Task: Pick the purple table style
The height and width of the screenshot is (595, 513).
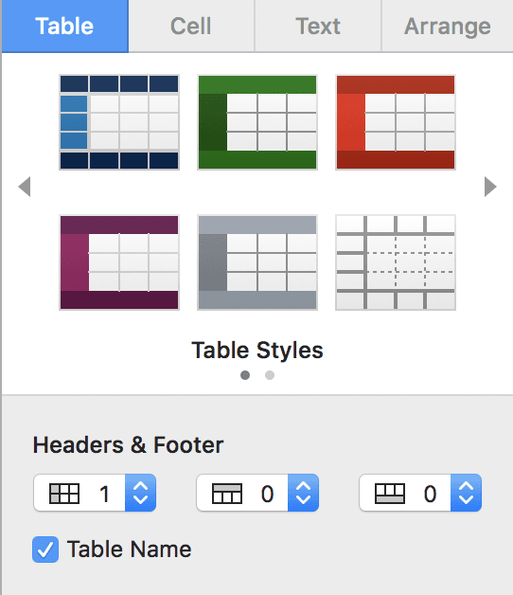Action: click(x=119, y=262)
